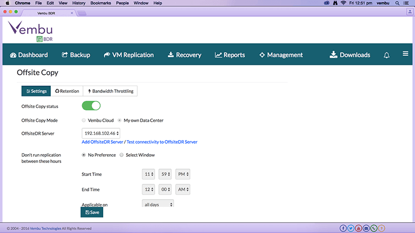Switch to the Retention tab
This screenshot has height=233, width=415.
coord(67,91)
